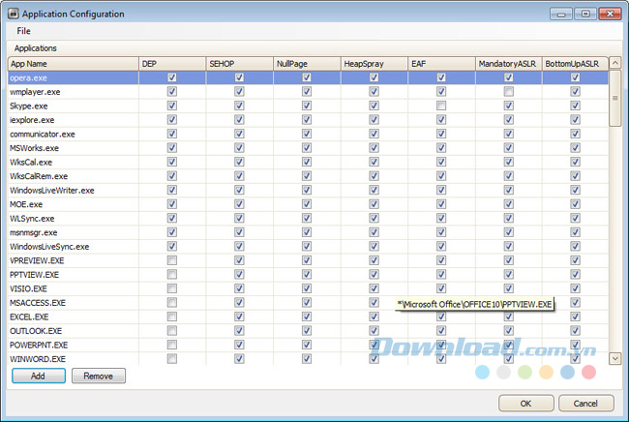Select the iexplore.exe row

point(308,120)
